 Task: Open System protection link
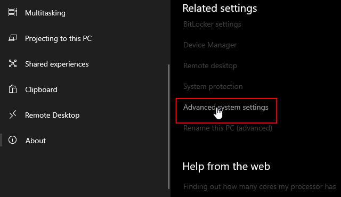pos(213,86)
